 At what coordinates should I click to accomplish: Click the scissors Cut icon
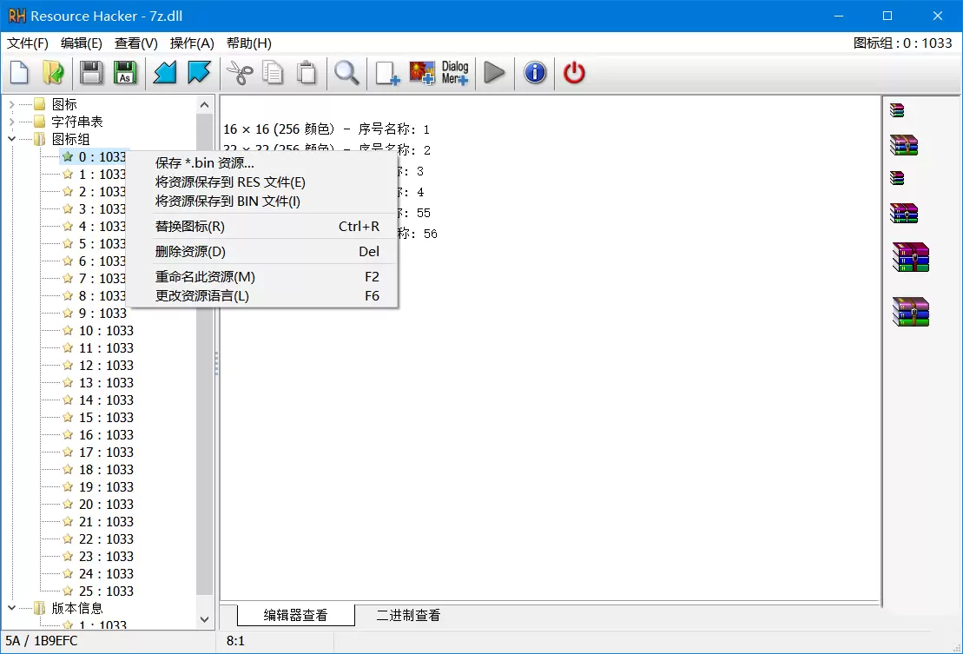tap(240, 72)
